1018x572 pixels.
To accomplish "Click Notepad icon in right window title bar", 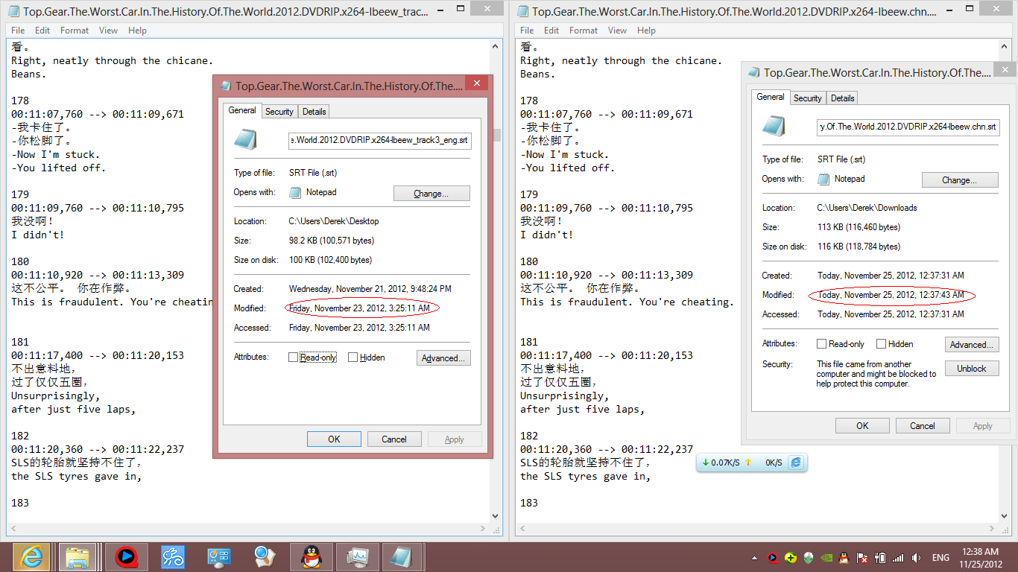I will 522,11.
